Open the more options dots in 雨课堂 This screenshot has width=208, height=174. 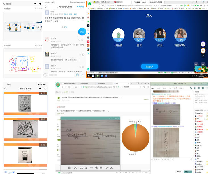click(35, 3)
